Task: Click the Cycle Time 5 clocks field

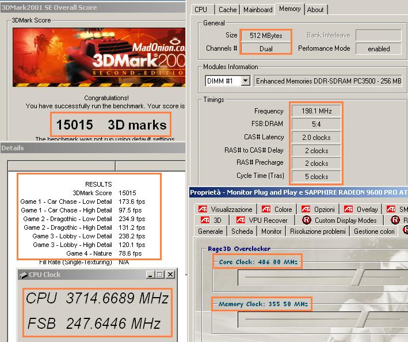Action: [x=316, y=176]
